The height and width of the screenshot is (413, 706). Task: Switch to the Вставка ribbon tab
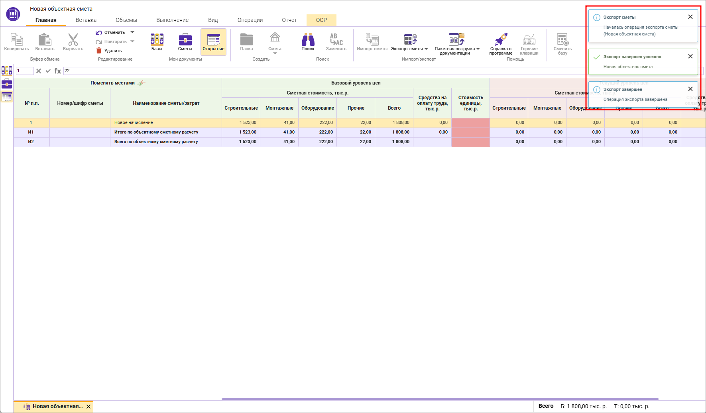click(86, 20)
